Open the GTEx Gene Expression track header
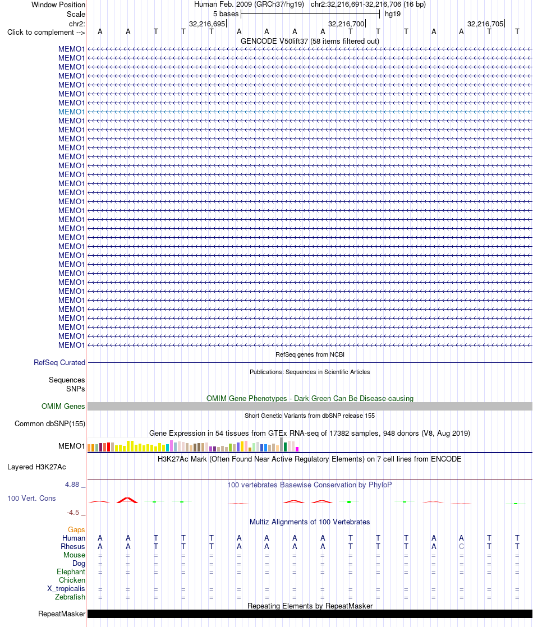The height and width of the screenshot is (627, 533). pyautogui.click(x=310, y=434)
